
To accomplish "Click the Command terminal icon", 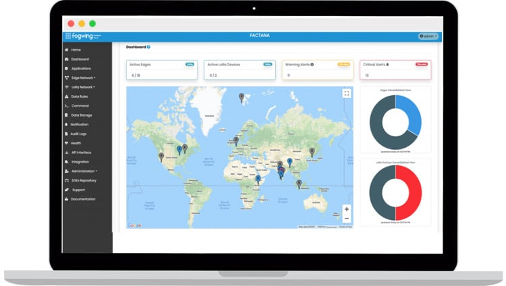I will 66,106.
